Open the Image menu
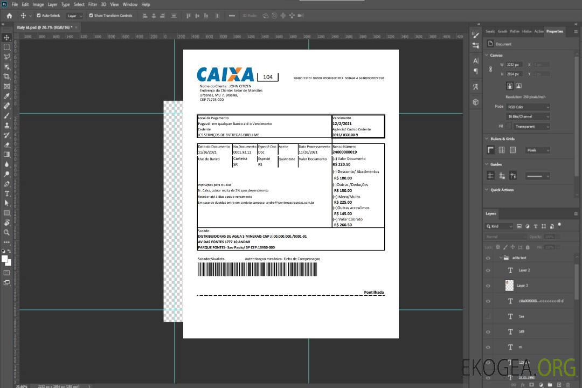 [38, 4]
